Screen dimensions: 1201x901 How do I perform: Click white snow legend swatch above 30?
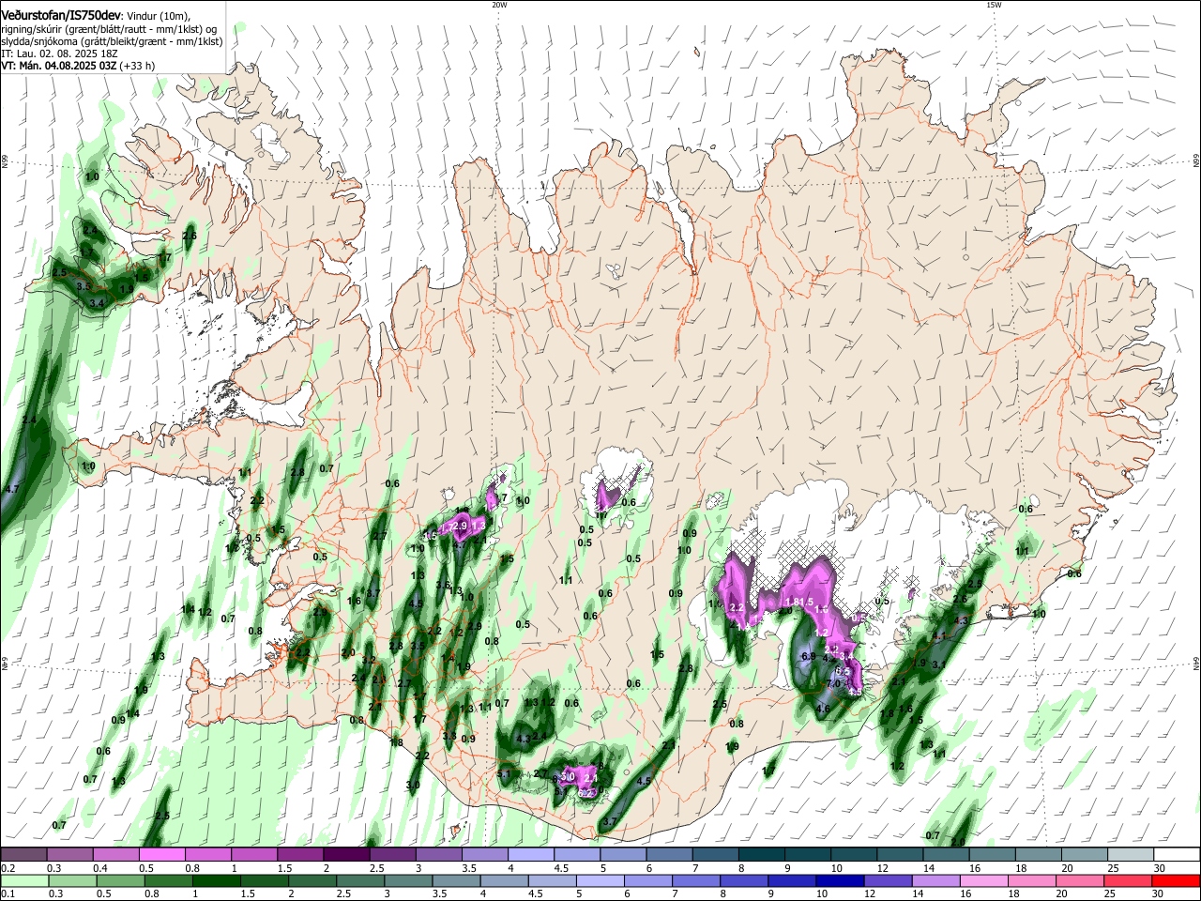(1178, 854)
